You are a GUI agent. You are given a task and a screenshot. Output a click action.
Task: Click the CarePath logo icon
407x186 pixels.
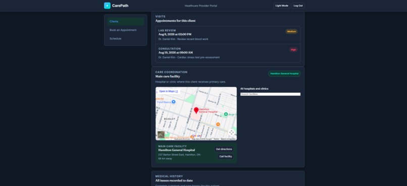coord(107,6)
